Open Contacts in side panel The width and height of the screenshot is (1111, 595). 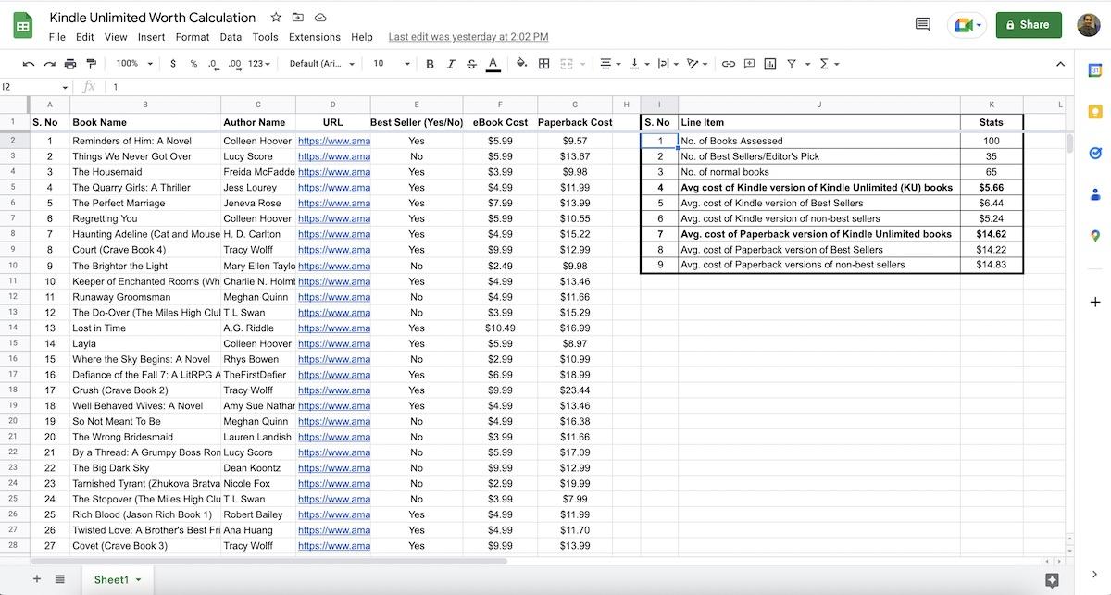pyautogui.click(x=1094, y=194)
